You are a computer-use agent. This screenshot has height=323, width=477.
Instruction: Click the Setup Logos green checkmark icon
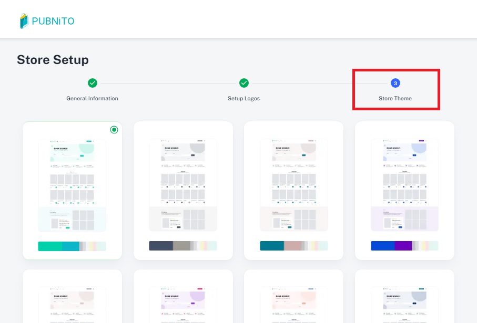click(244, 83)
